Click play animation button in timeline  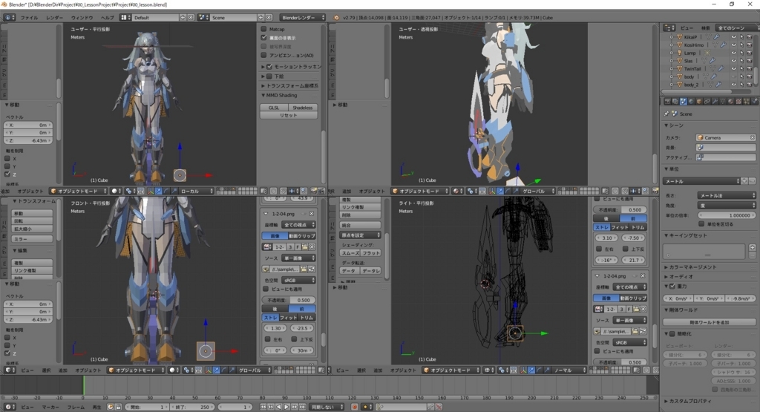click(286, 407)
